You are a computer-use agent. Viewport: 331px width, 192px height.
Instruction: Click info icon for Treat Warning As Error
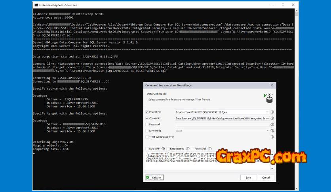[x=272, y=137]
